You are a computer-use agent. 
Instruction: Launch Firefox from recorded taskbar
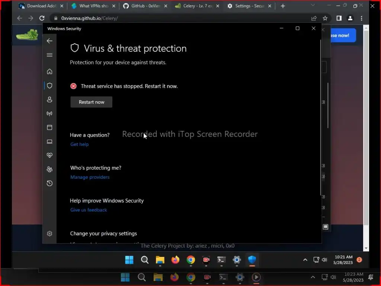coord(176,260)
